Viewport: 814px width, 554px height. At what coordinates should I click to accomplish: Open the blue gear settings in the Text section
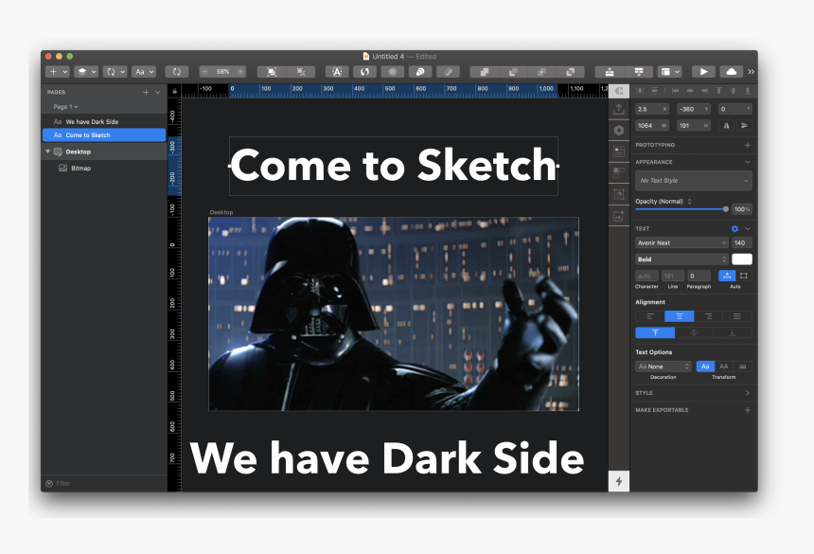coord(735,228)
